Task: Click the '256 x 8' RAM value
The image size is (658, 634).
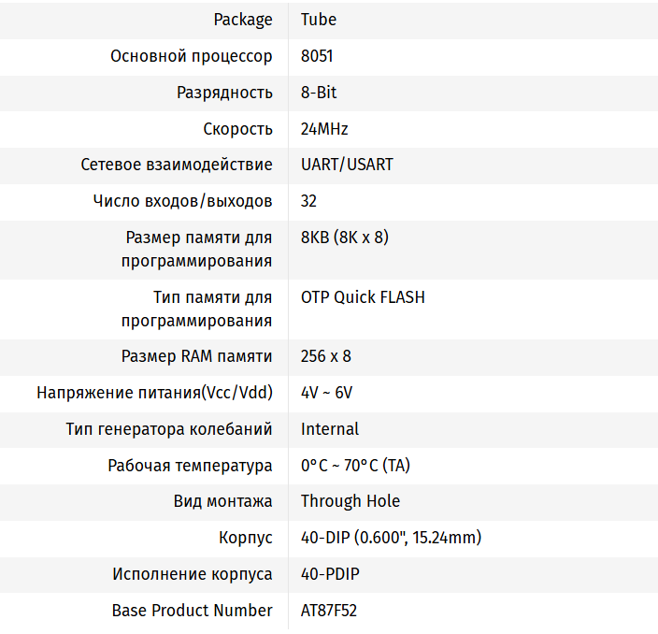Action: (326, 356)
